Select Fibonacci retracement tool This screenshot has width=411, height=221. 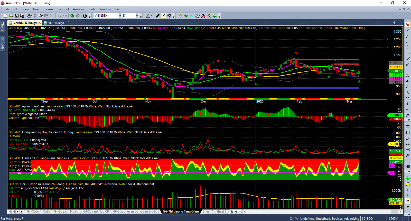pyautogui.click(x=408, y=127)
